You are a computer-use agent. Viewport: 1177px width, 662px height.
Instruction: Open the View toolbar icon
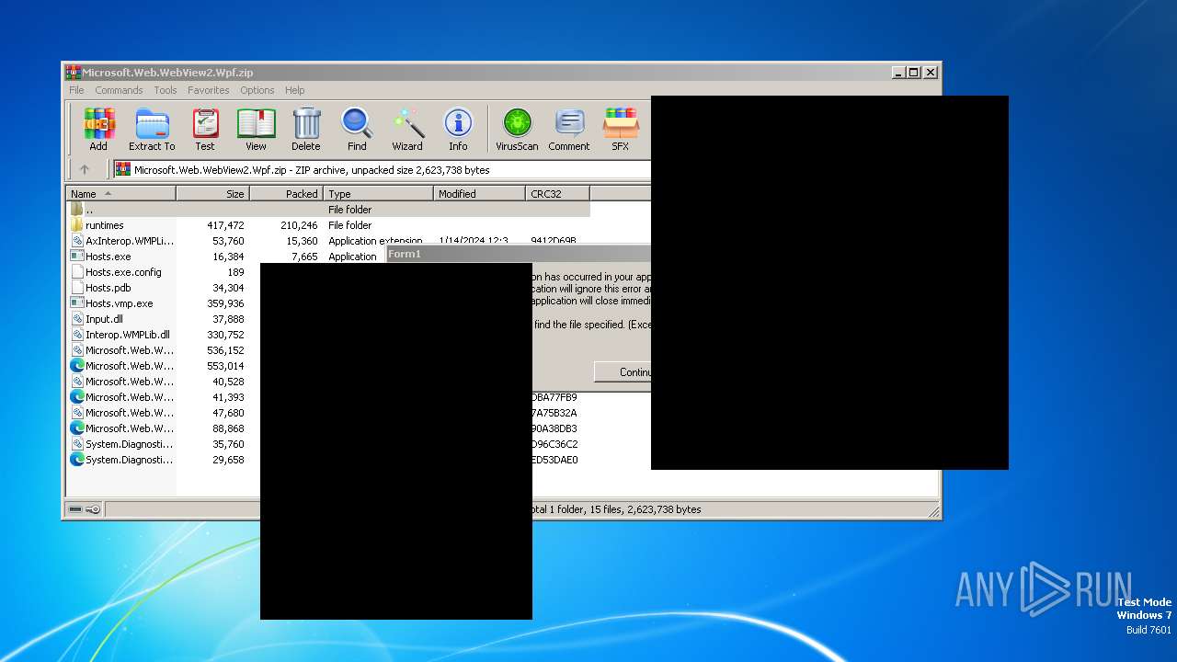tap(256, 129)
